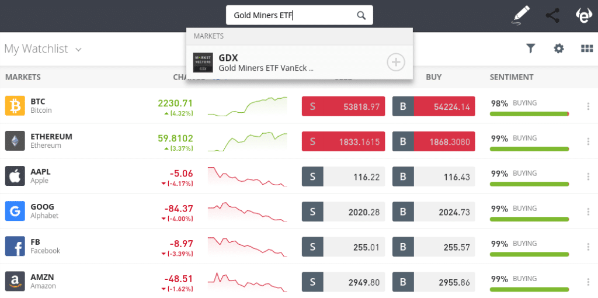Open the Facebook price sparkline chart

[248, 247]
